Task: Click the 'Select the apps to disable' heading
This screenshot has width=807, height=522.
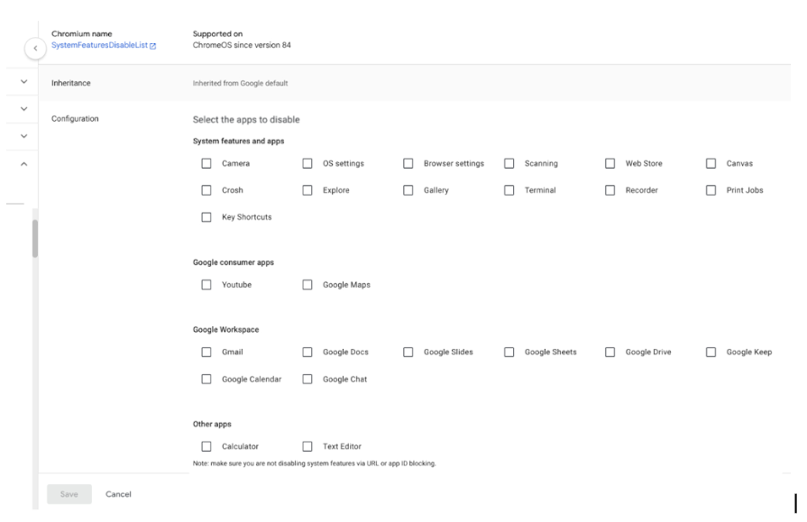Action: coord(246,119)
